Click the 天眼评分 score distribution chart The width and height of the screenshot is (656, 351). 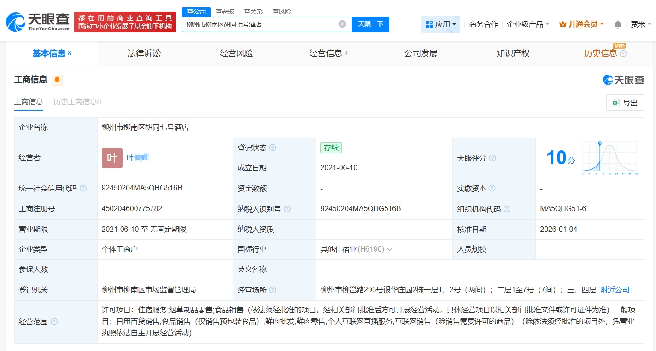(609, 158)
